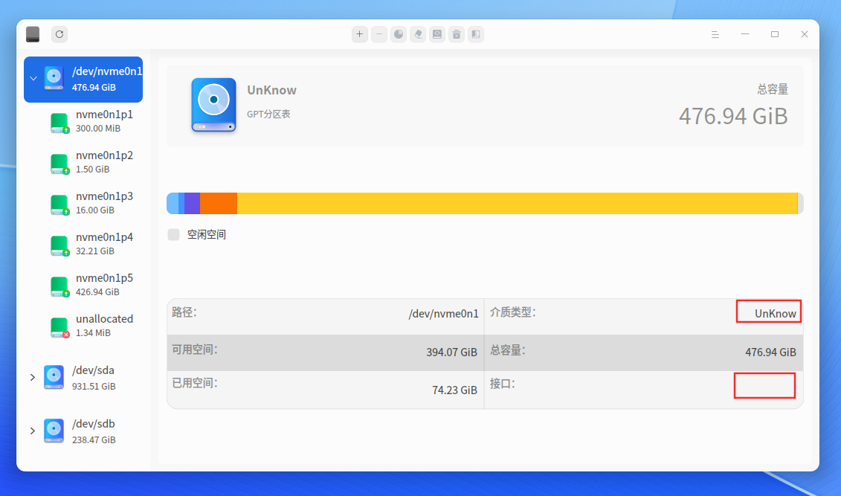Screen dimensions: 841x496
Task: Click the 接口 label
Action: click(x=502, y=384)
